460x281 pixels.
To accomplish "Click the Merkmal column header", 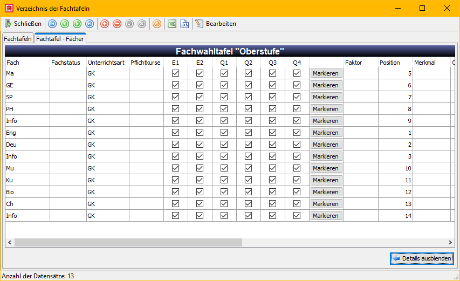I will coord(431,63).
